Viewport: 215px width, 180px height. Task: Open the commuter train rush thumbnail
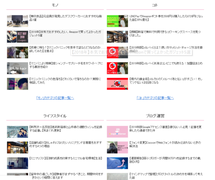coord(18,132)
